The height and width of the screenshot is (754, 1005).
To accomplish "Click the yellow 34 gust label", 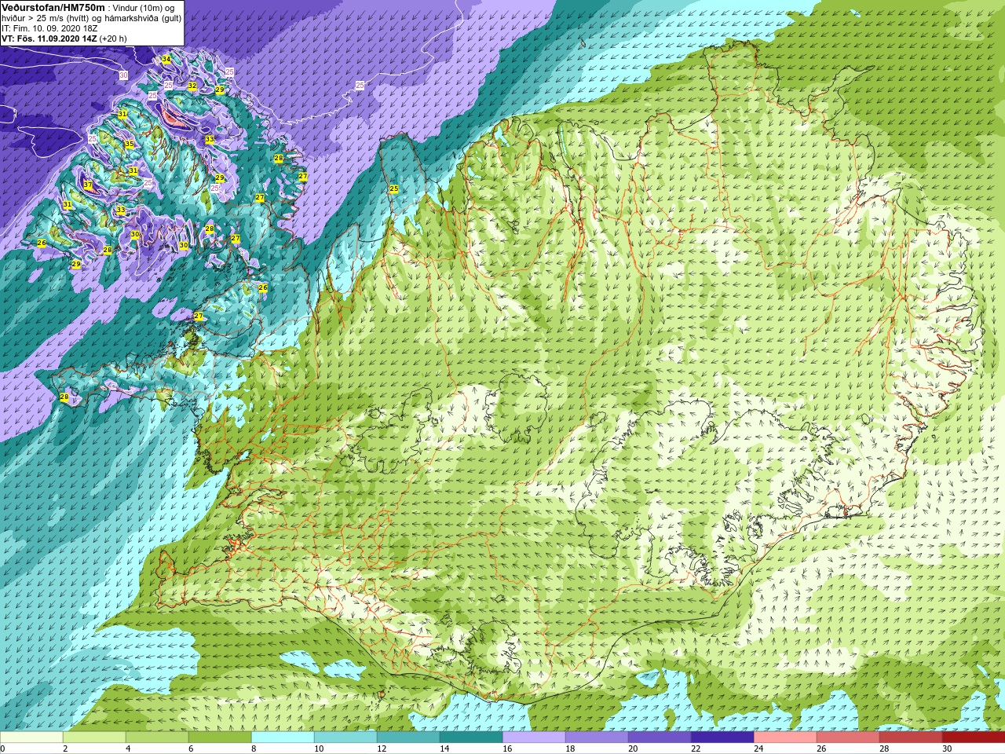I will click(x=166, y=60).
